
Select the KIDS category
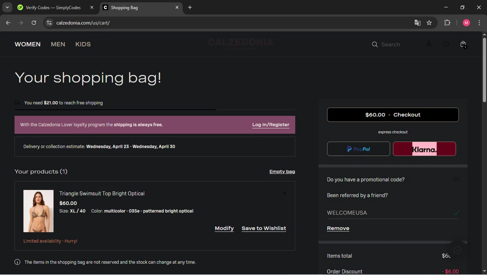(83, 44)
